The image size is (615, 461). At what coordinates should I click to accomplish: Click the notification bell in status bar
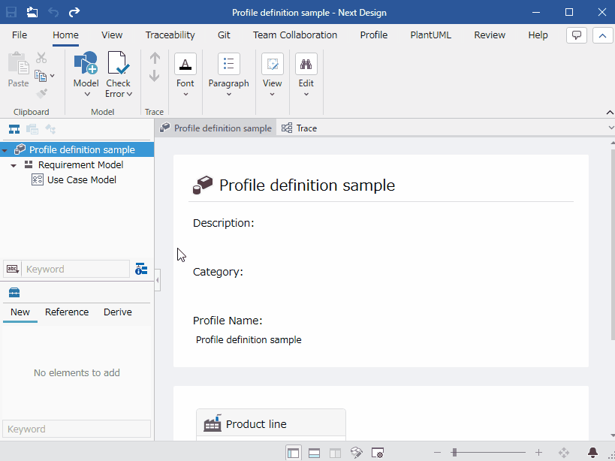coord(592,453)
